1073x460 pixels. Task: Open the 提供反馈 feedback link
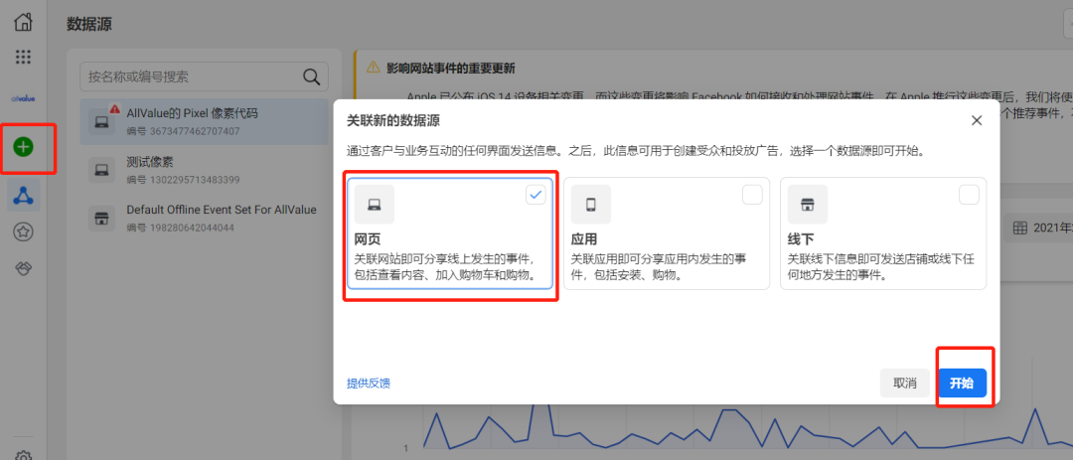tap(369, 383)
